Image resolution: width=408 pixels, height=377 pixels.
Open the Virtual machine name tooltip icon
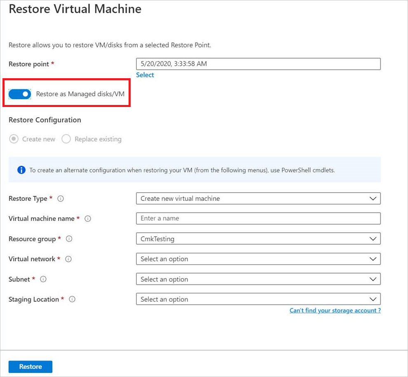pyautogui.click(x=87, y=219)
